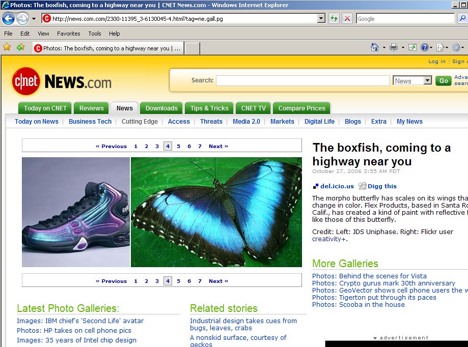Click inside the Search input field
The image size is (468, 347).
(x=302, y=80)
